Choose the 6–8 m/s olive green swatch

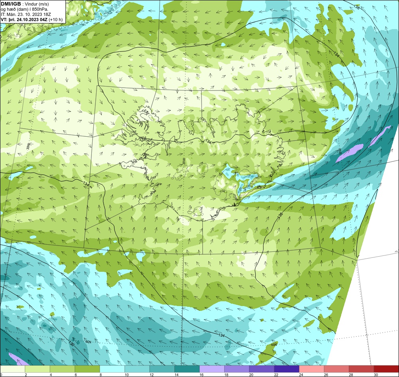pos(87,369)
